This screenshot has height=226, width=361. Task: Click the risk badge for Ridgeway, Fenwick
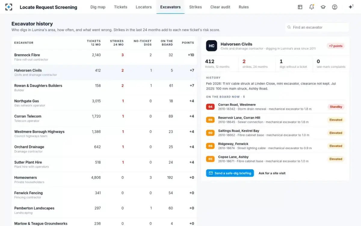(210, 146)
